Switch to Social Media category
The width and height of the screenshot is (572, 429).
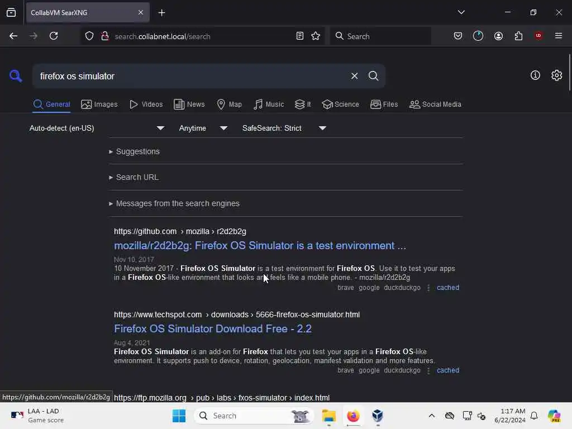click(x=435, y=104)
